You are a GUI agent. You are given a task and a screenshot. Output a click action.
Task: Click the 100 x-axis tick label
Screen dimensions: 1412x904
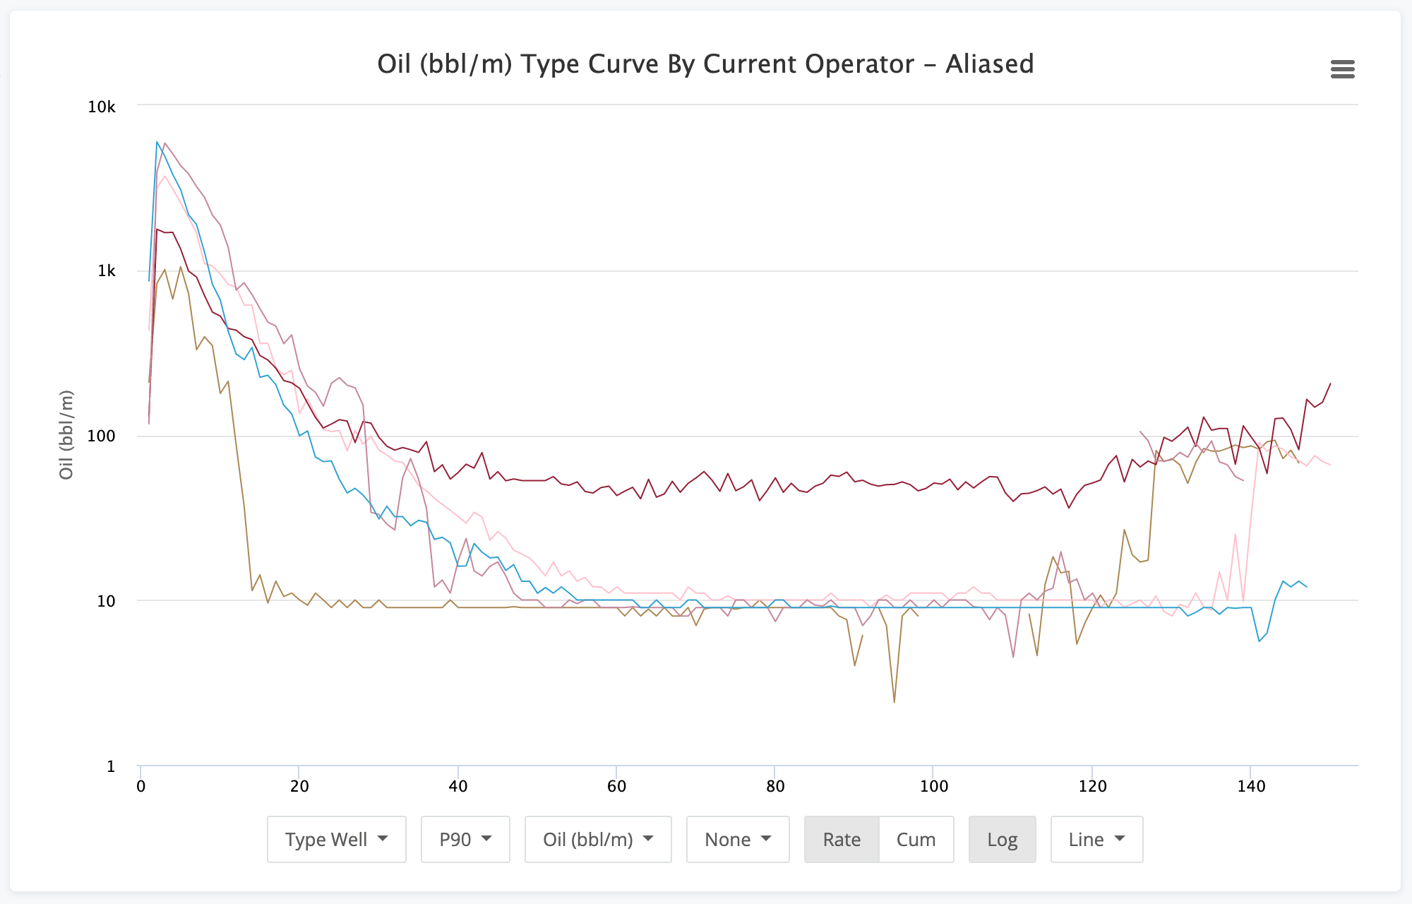pos(933,786)
